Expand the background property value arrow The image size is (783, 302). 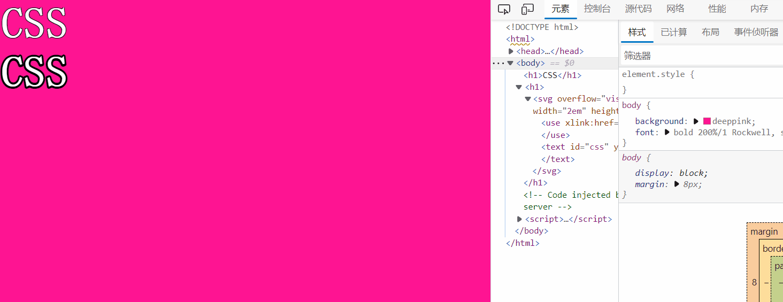[696, 121]
